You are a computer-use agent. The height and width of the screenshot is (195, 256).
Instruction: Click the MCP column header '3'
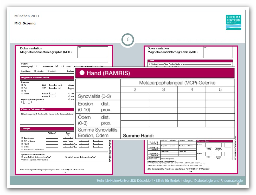(163, 89)
